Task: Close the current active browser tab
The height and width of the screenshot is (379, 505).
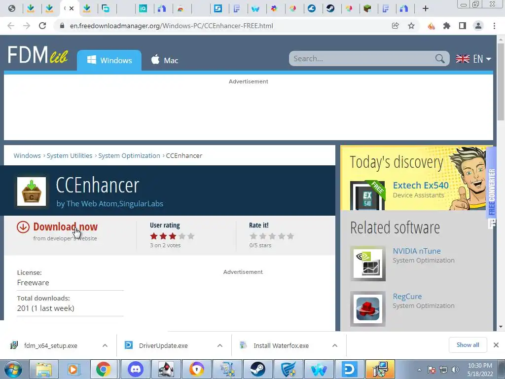Action: click(x=72, y=8)
